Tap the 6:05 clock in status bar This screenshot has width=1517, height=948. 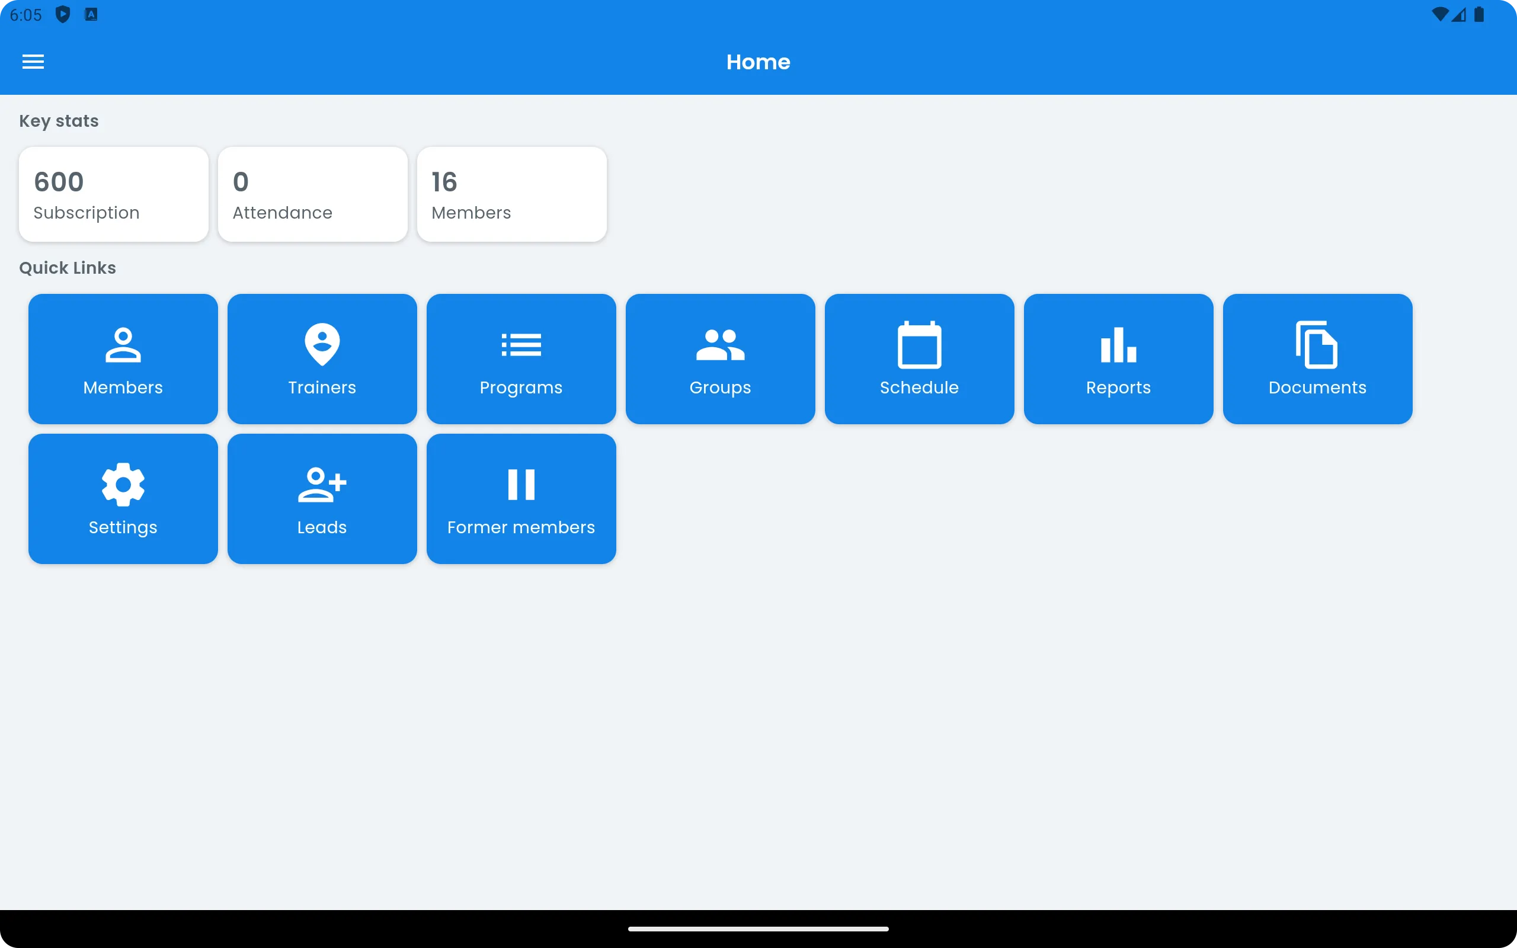(25, 15)
